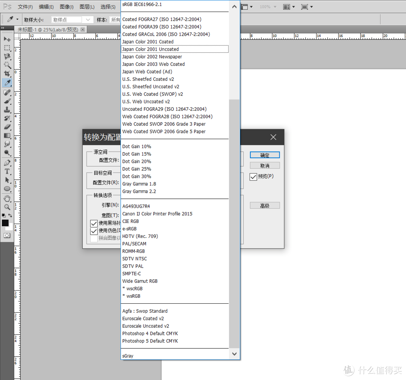Switch to the 未标题-1 document tab
The image size is (406, 380).
coord(48,30)
